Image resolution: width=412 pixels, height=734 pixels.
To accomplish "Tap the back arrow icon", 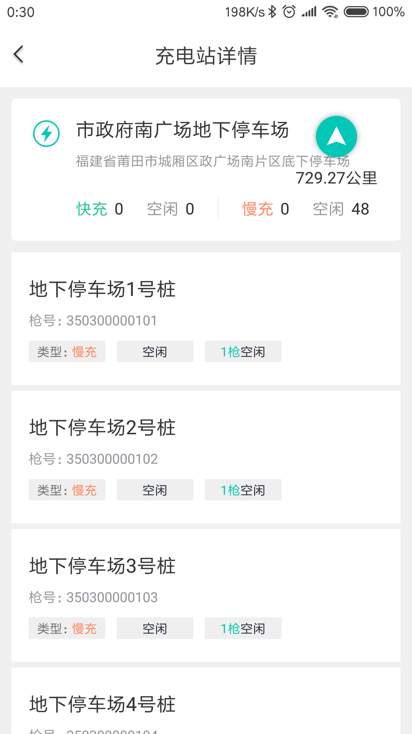I will (x=19, y=54).
